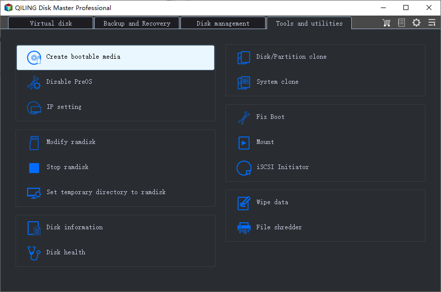Viewport: 441px width, 292px height.
Task: Click the QILING app logo in title bar
Action: point(8,8)
